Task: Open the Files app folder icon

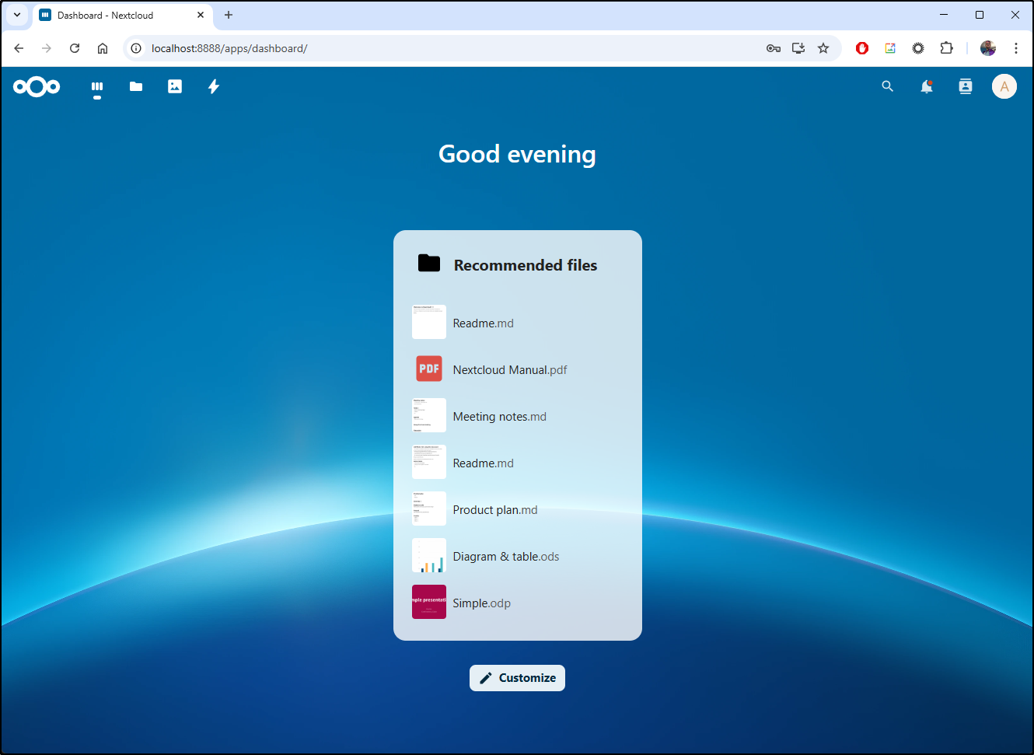Action: pos(136,86)
